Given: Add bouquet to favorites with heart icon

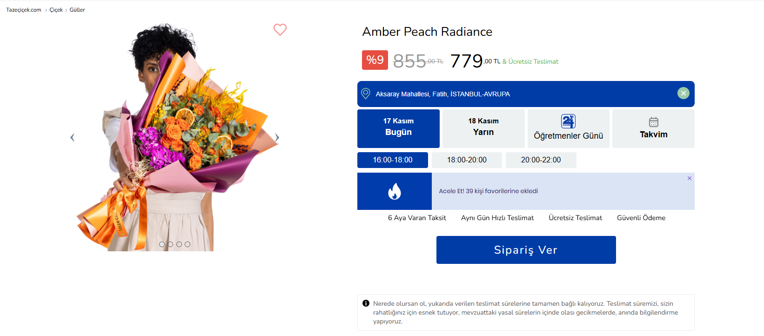Looking at the screenshot, I should 280,30.
